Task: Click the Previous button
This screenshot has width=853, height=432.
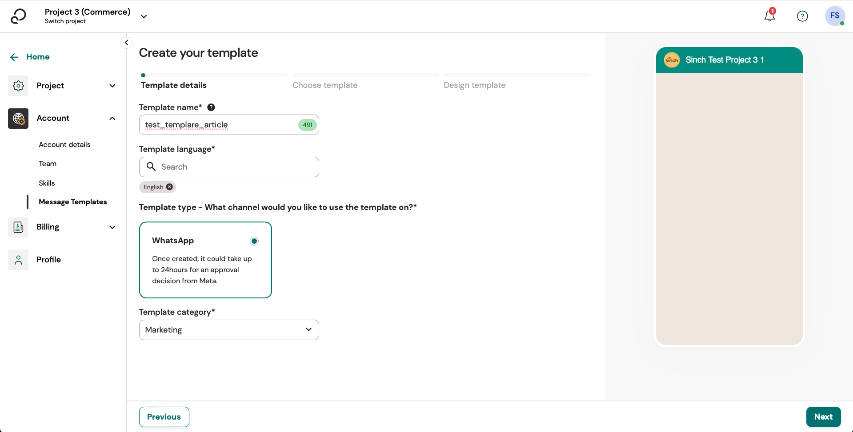Action: click(x=164, y=416)
